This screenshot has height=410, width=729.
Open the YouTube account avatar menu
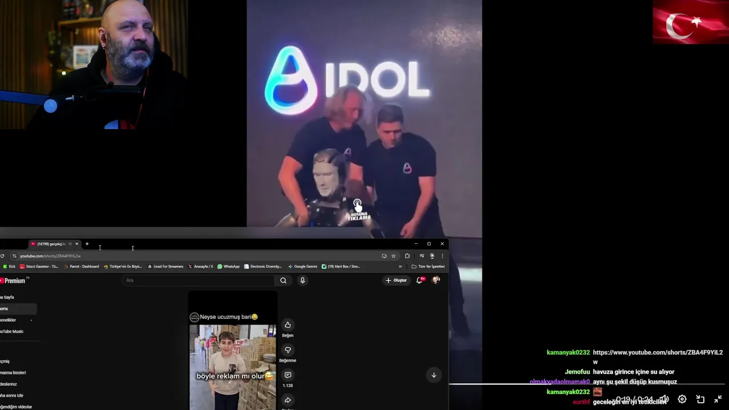tap(436, 280)
